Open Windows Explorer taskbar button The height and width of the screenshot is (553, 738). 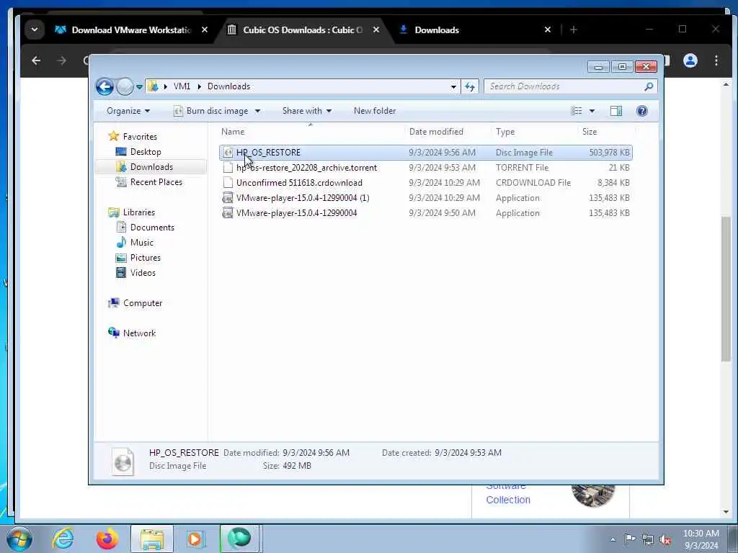[152, 539]
